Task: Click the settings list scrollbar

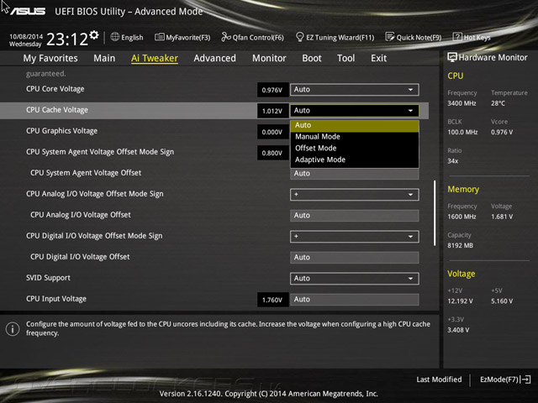Action: (x=435, y=212)
